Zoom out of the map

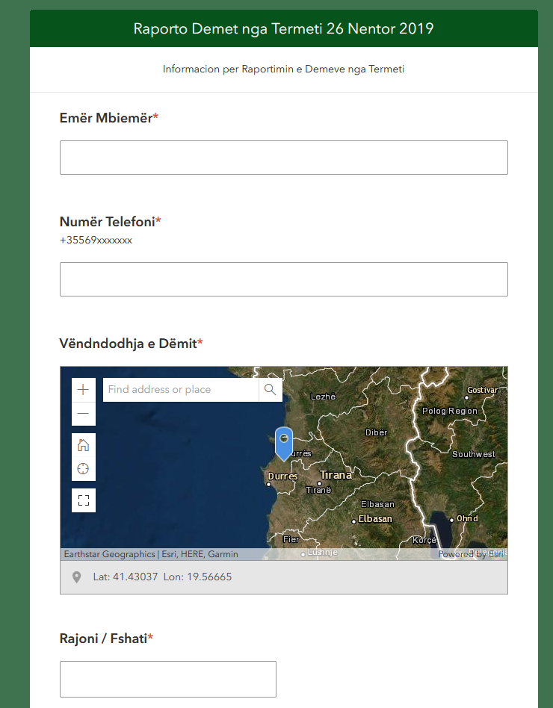(83, 414)
